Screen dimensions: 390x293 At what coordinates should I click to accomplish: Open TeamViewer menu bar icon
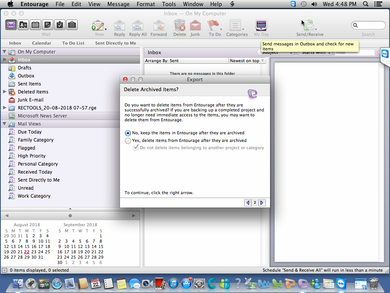pyautogui.click(x=293, y=4)
